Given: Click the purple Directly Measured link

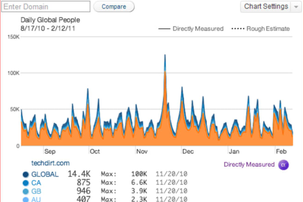Looking at the screenshot, I should 249,164.
